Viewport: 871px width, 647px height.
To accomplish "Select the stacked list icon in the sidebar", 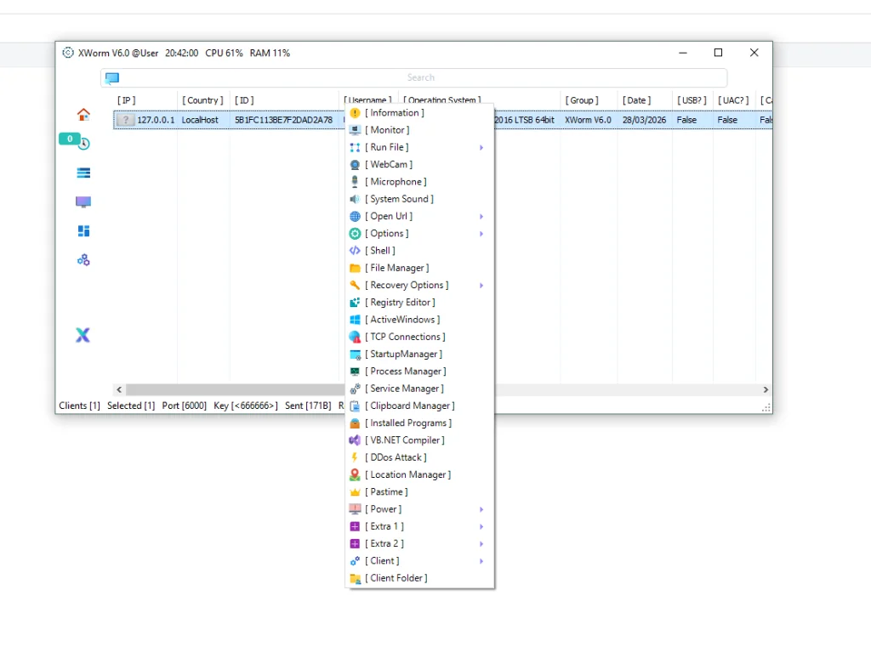I will (x=83, y=173).
